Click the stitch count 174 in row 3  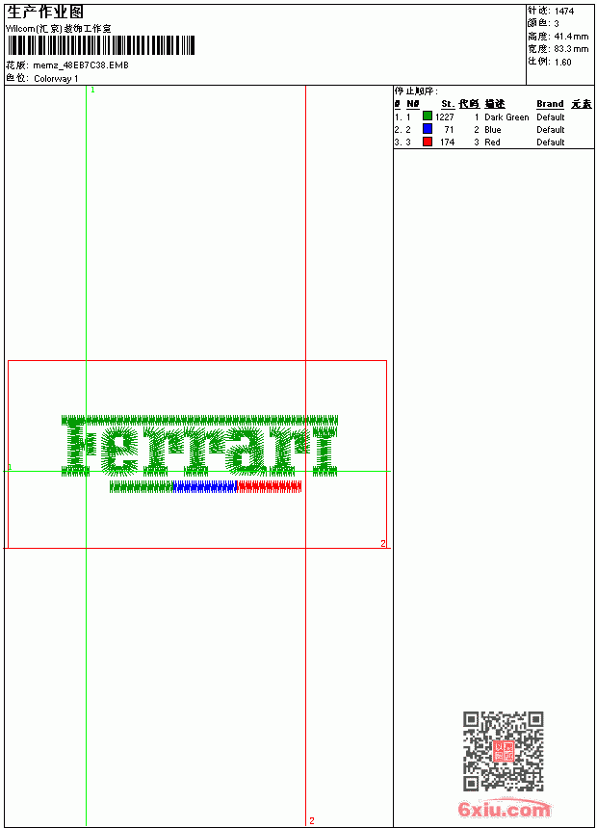coord(447,142)
